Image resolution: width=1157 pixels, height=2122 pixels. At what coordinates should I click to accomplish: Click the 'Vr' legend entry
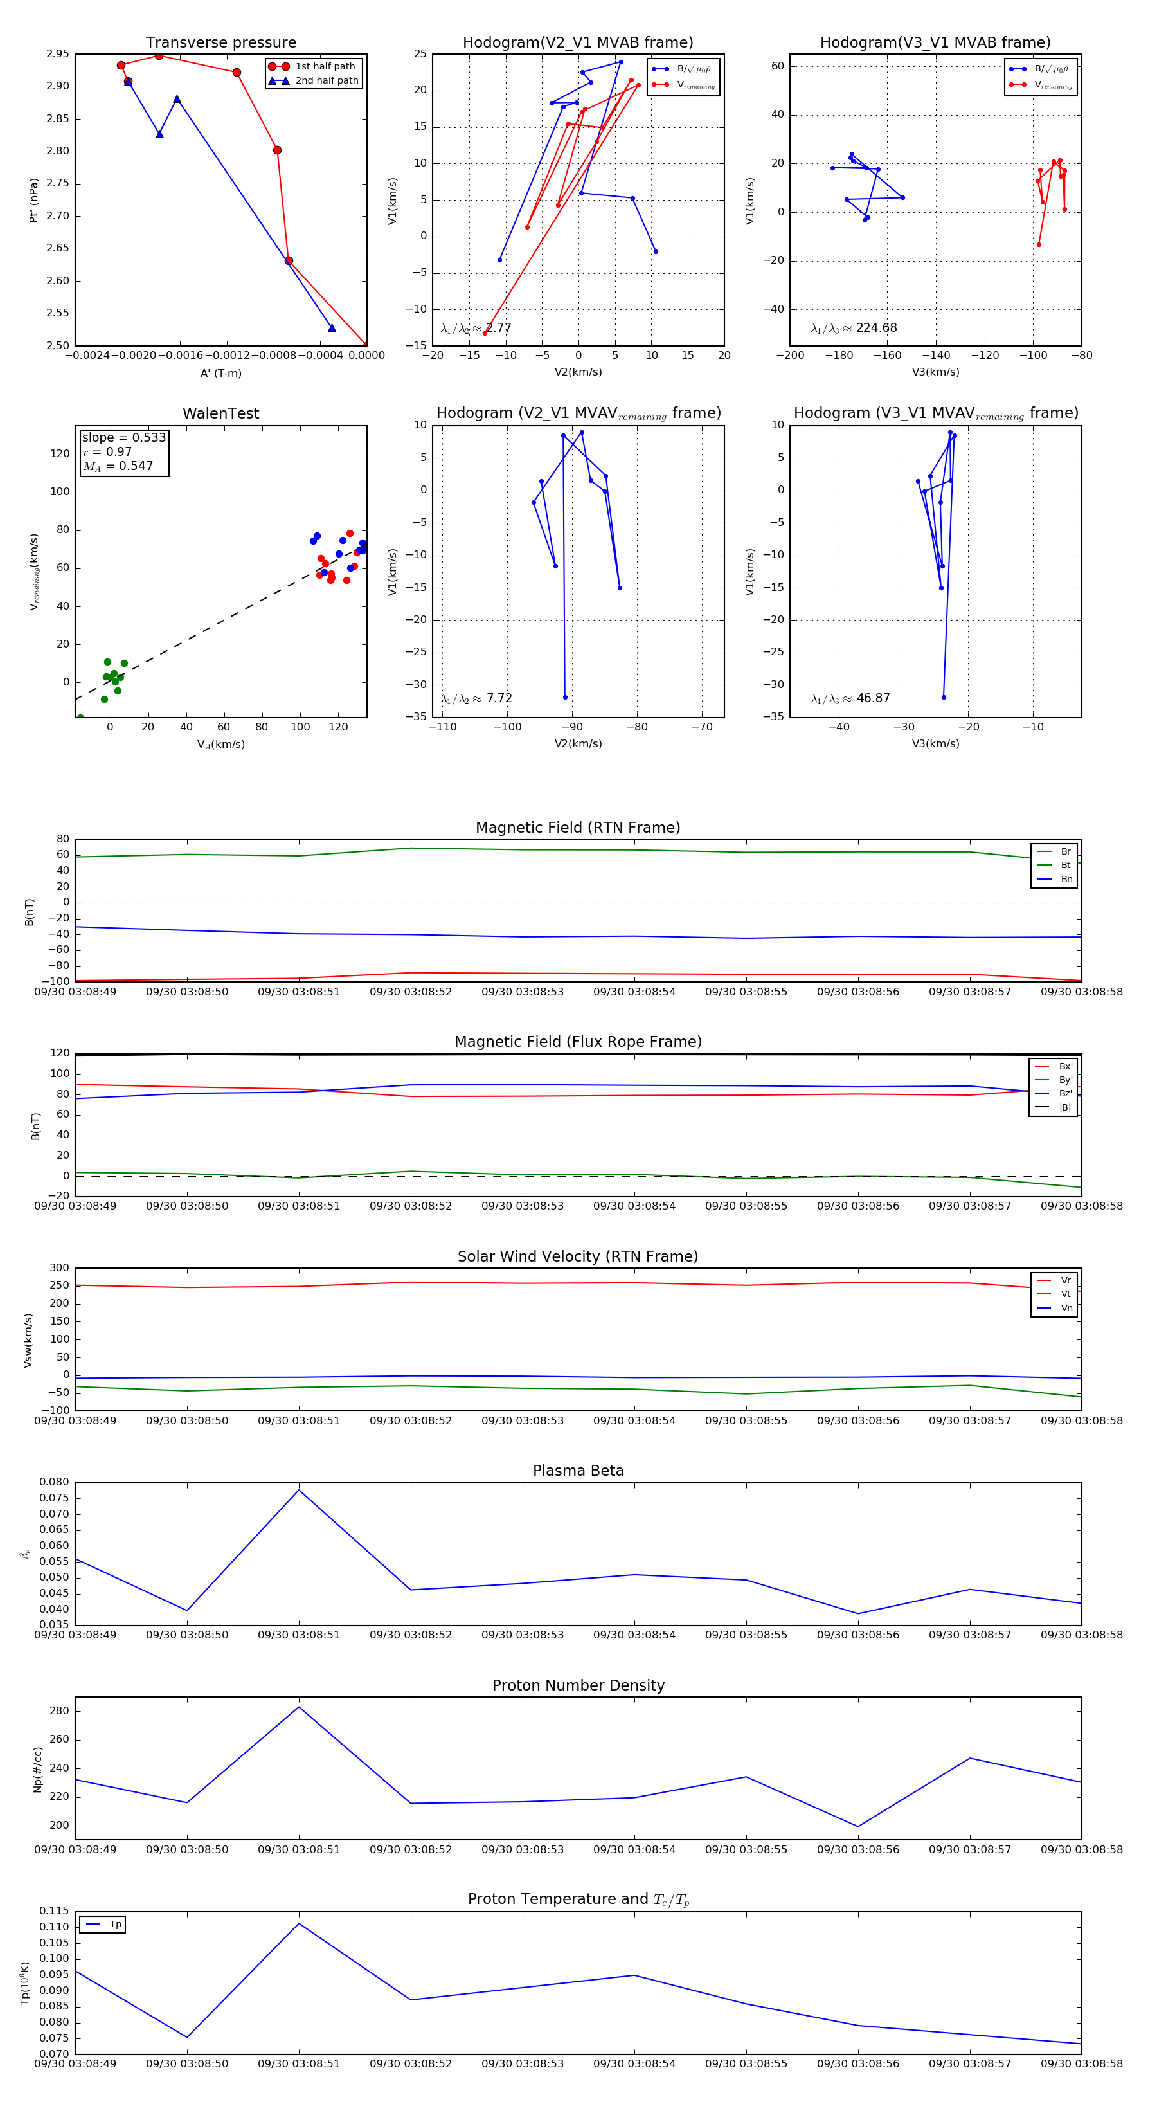coord(1055,1280)
